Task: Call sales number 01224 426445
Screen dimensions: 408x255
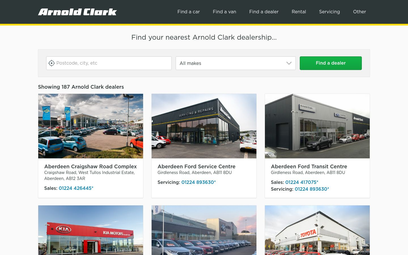Action: (x=76, y=188)
